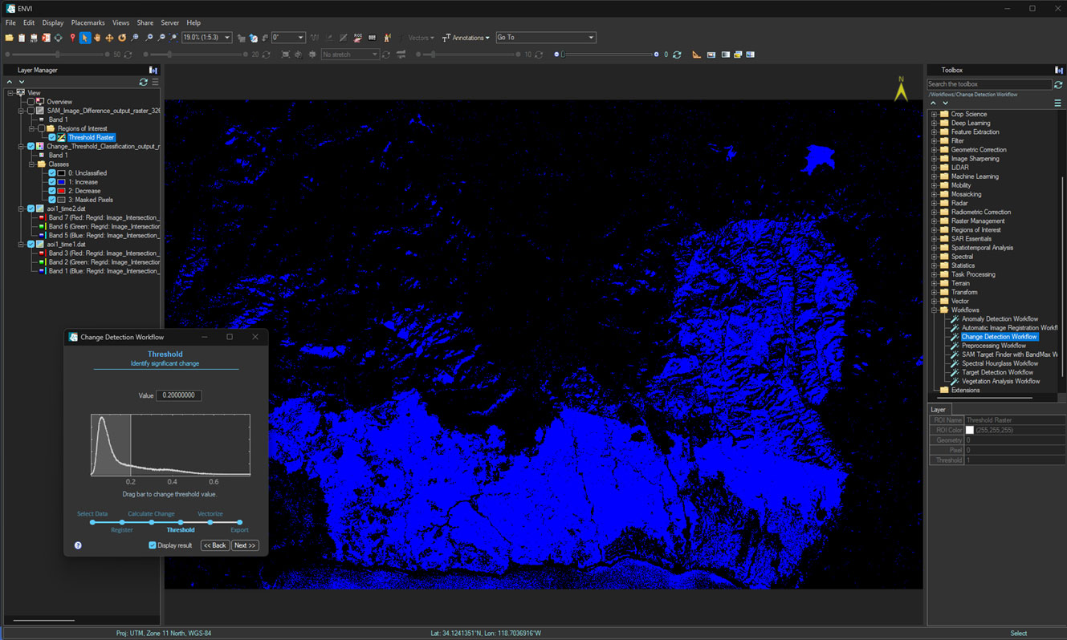Image resolution: width=1067 pixels, height=640 pixels.
Task: Enable the Overview layer checkbox
Action: 31,102
